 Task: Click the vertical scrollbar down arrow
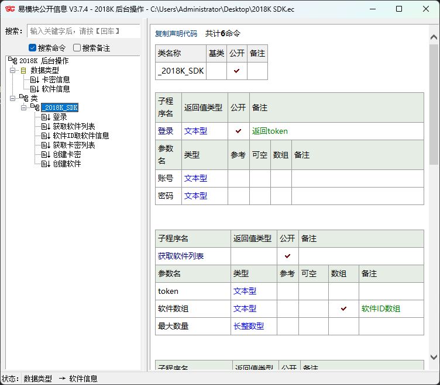click(434, 357)
